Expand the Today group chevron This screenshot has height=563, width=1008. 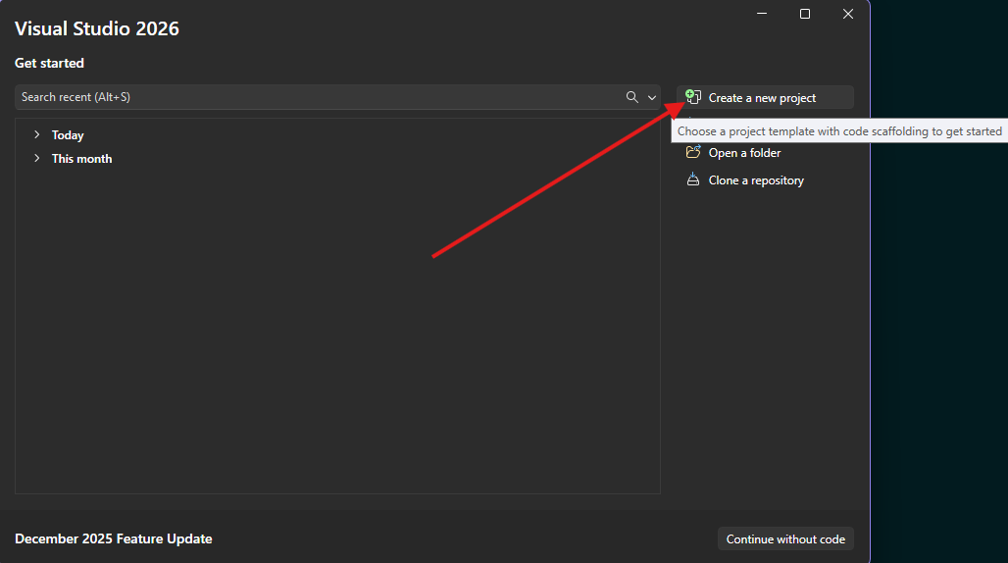(x=36, y=135)
